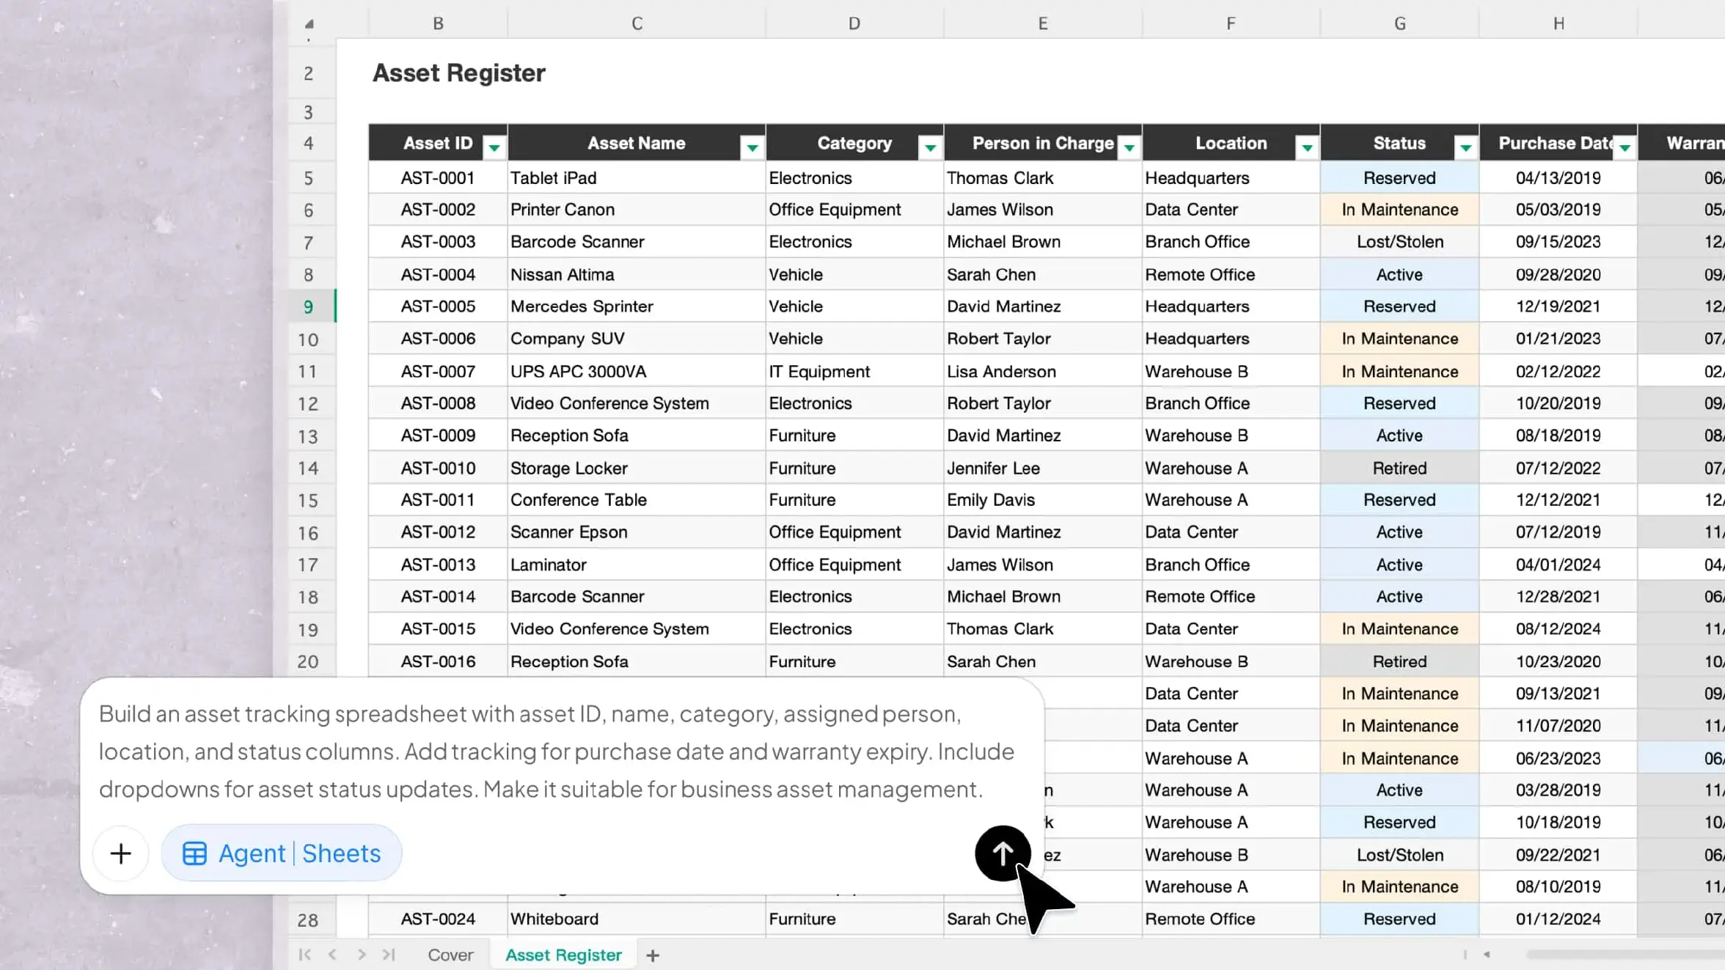This screenshot has width=1725, height=970.
Task: Open the Asset Name filter dropdown
Action: (x=752, y=148)
